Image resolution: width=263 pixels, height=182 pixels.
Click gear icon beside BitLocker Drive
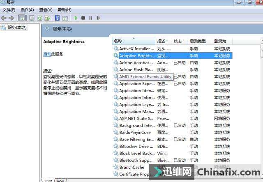[x=116, y=146]
